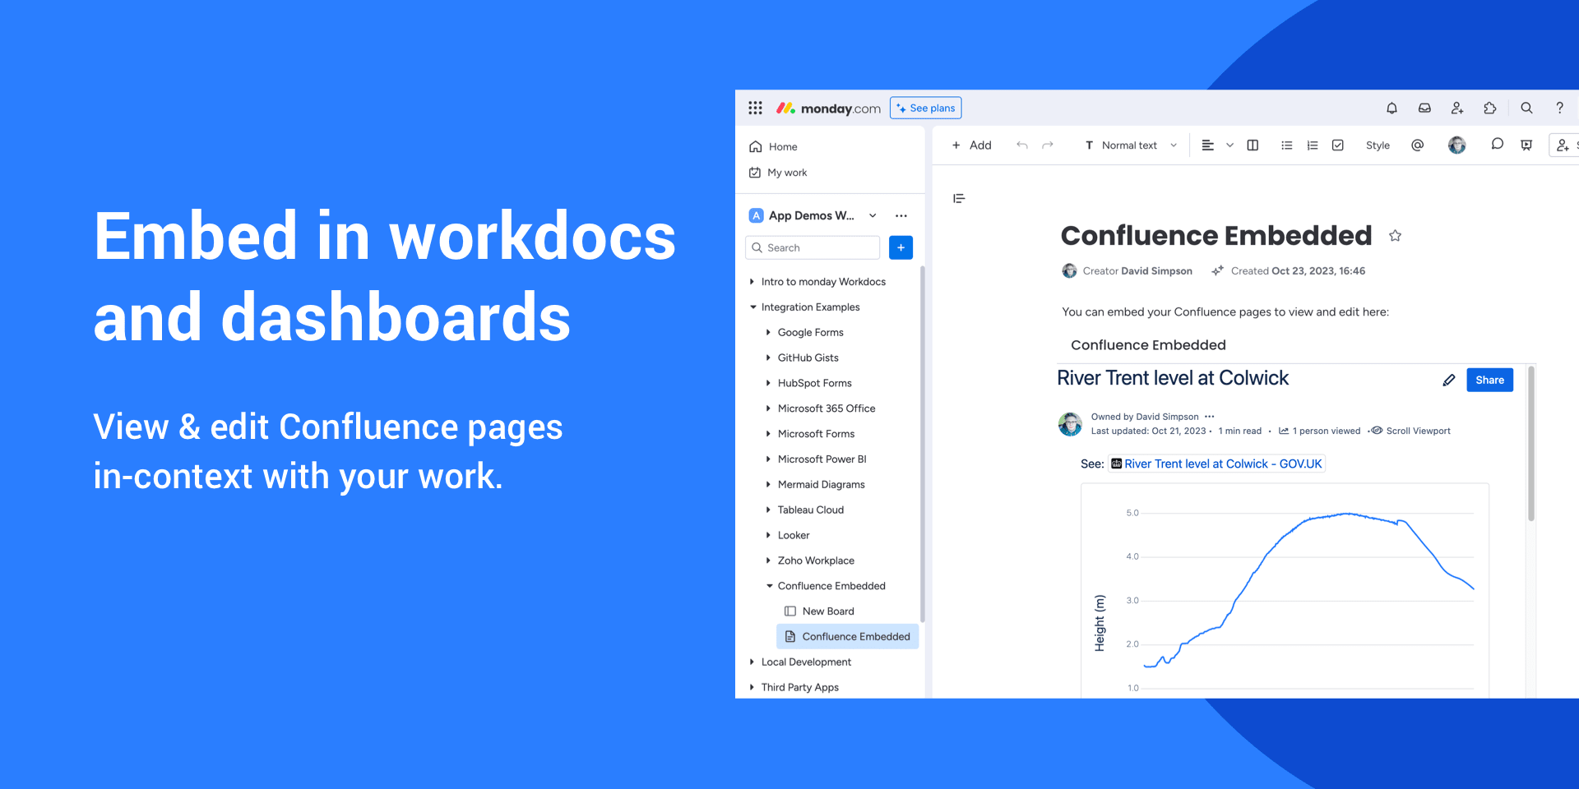Edit the Confluence page with pencil icon
The height and width of the screenshot is (789, 1579).
click(x=1449, y=380)
